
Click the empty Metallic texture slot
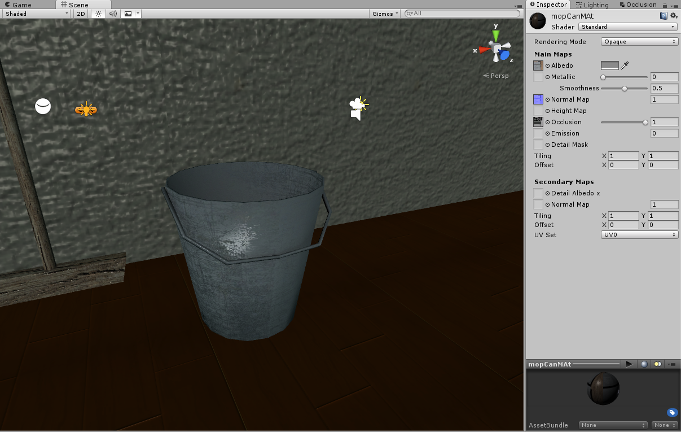538,77
